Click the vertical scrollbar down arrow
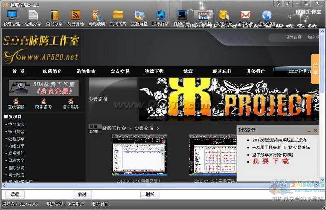Viewport: 326px width, 210px height. coord(322,179)
